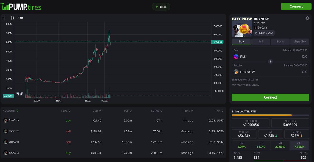The image size is (314, 162).
Task: Filter by TYPE column funnel icon
Action: pos(69,111)
